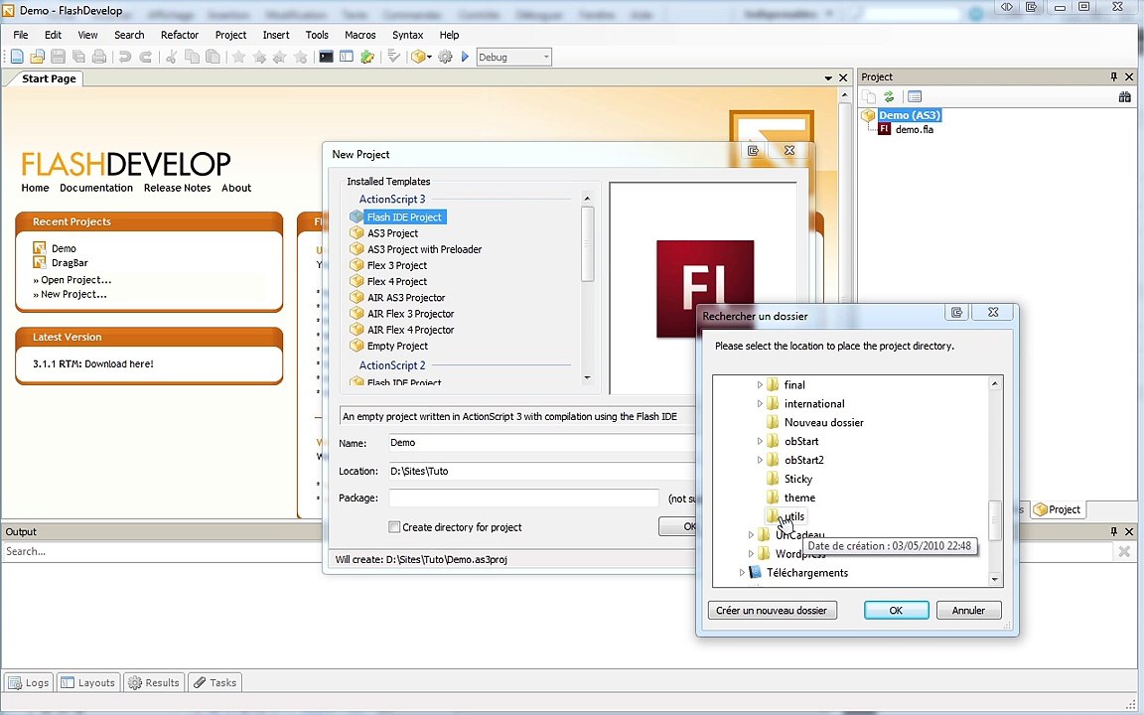The width and height of the screenshot is (1144, 715).
Task: Click the Documentation link
Action: click(96, 188)
